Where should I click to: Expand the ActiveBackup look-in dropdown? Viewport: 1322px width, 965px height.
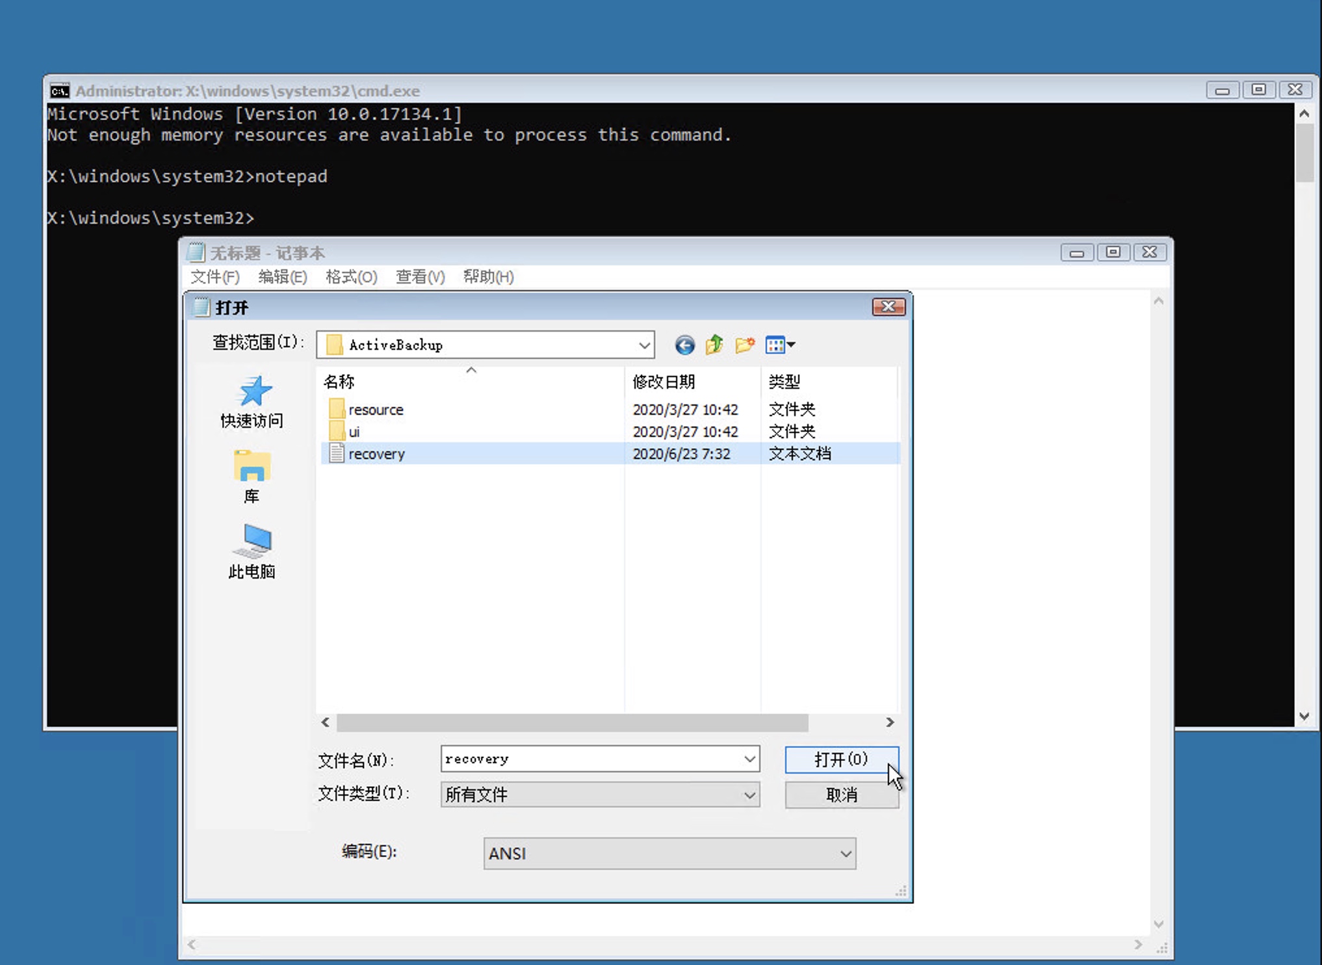pos(644,345)
